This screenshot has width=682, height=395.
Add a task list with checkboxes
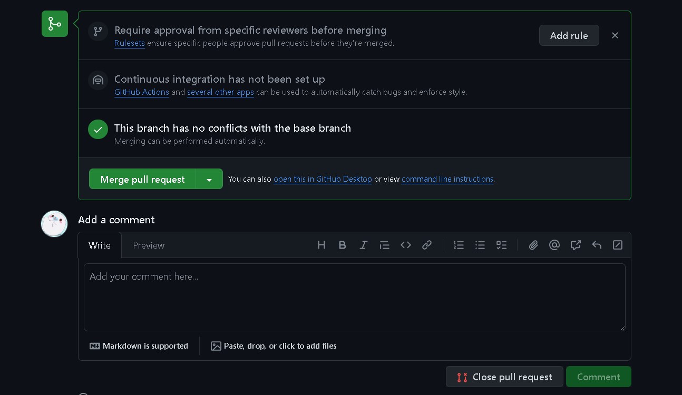(501, 245)
